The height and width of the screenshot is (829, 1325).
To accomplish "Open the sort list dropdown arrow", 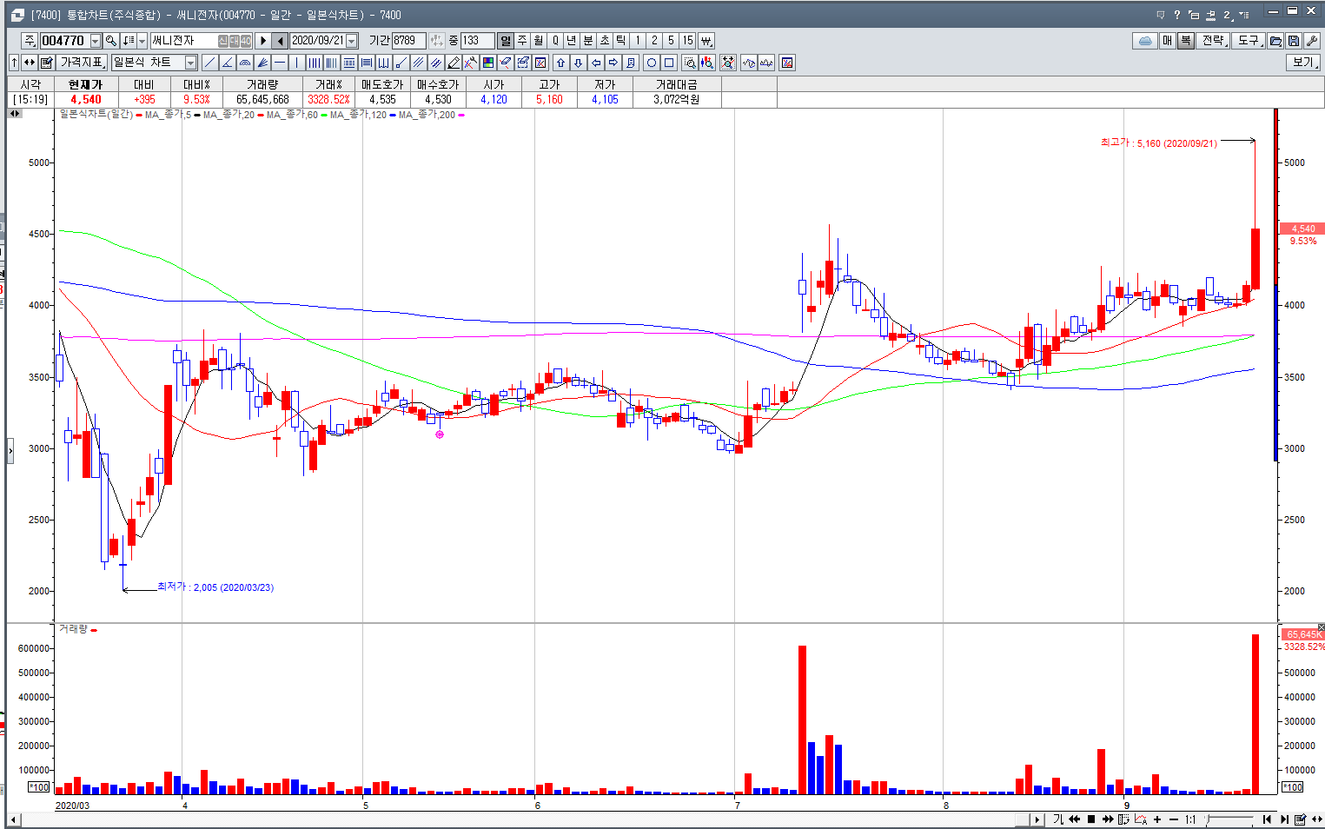I will tap(142, 41).
